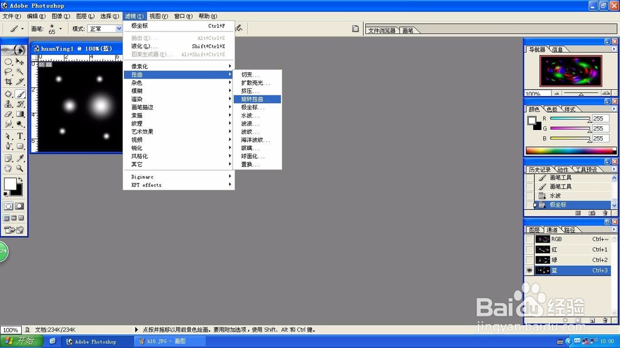Set history brush source for 水波 state
Viewport: 620px width, 348px height.
[x=529, y=196]
